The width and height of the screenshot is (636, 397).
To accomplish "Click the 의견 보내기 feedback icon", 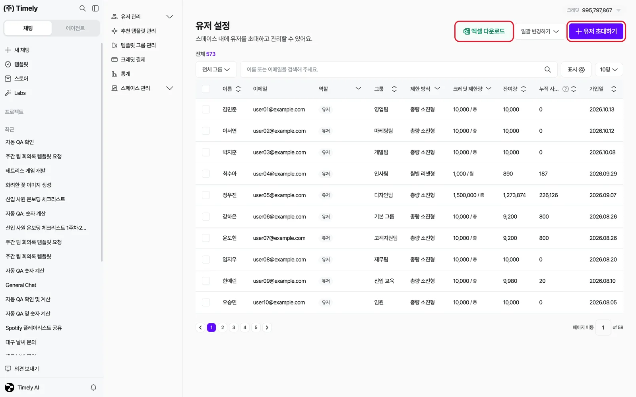I will tap(8, 369).
